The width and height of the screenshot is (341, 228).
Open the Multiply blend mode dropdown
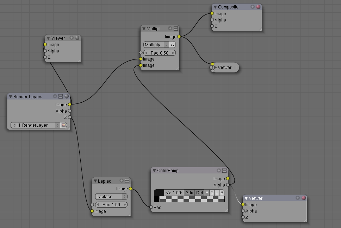tap(156, 45)
